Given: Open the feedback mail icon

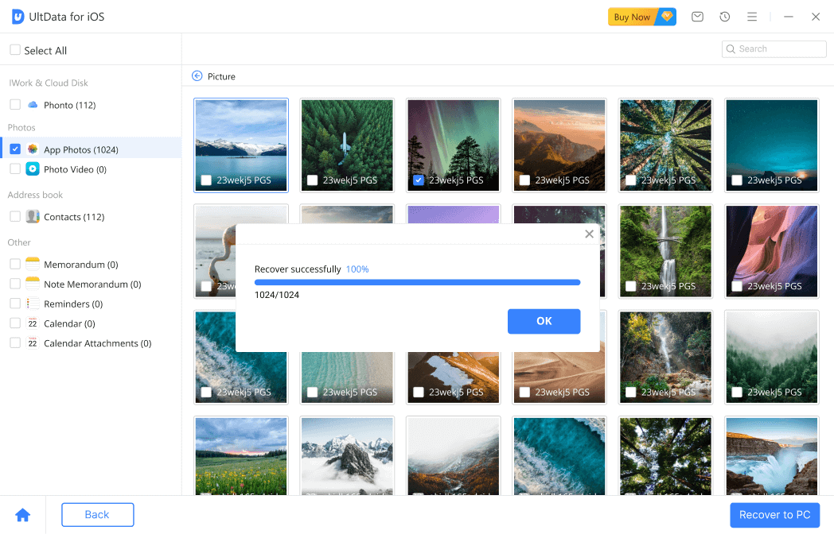Looking at the screenshot, I should pyautogui.click(x=697, y=17).
